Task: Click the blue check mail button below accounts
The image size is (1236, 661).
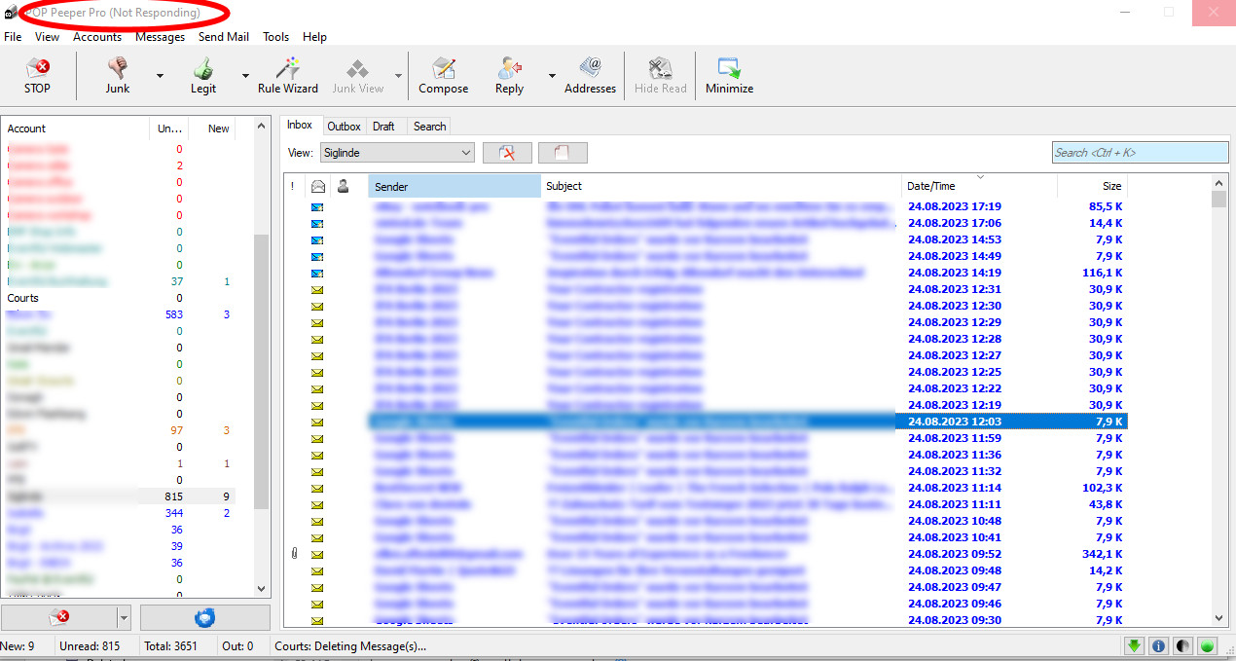Action: pyautogui.click(x=205, y=617)
